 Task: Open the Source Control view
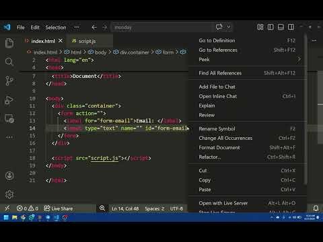pos(9,81)
